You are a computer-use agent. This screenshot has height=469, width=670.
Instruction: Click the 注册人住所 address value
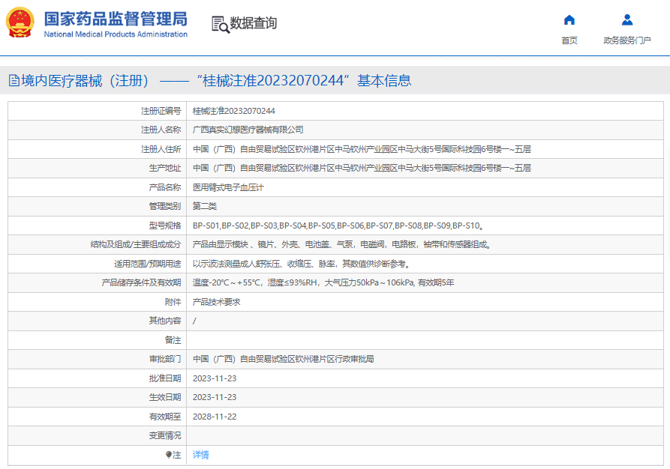coord(362,149)
